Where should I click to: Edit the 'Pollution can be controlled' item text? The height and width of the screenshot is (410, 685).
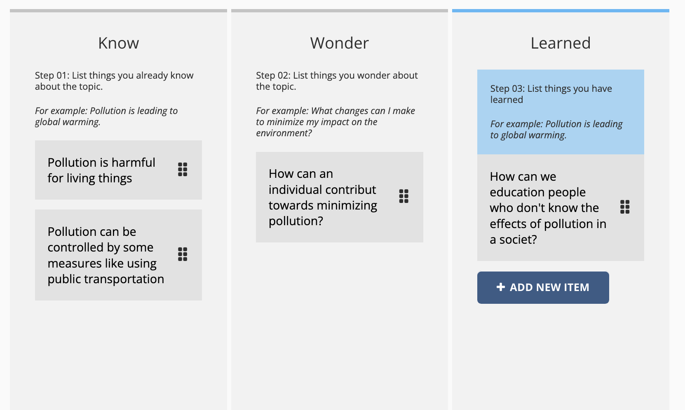click(x=106, y=255)
